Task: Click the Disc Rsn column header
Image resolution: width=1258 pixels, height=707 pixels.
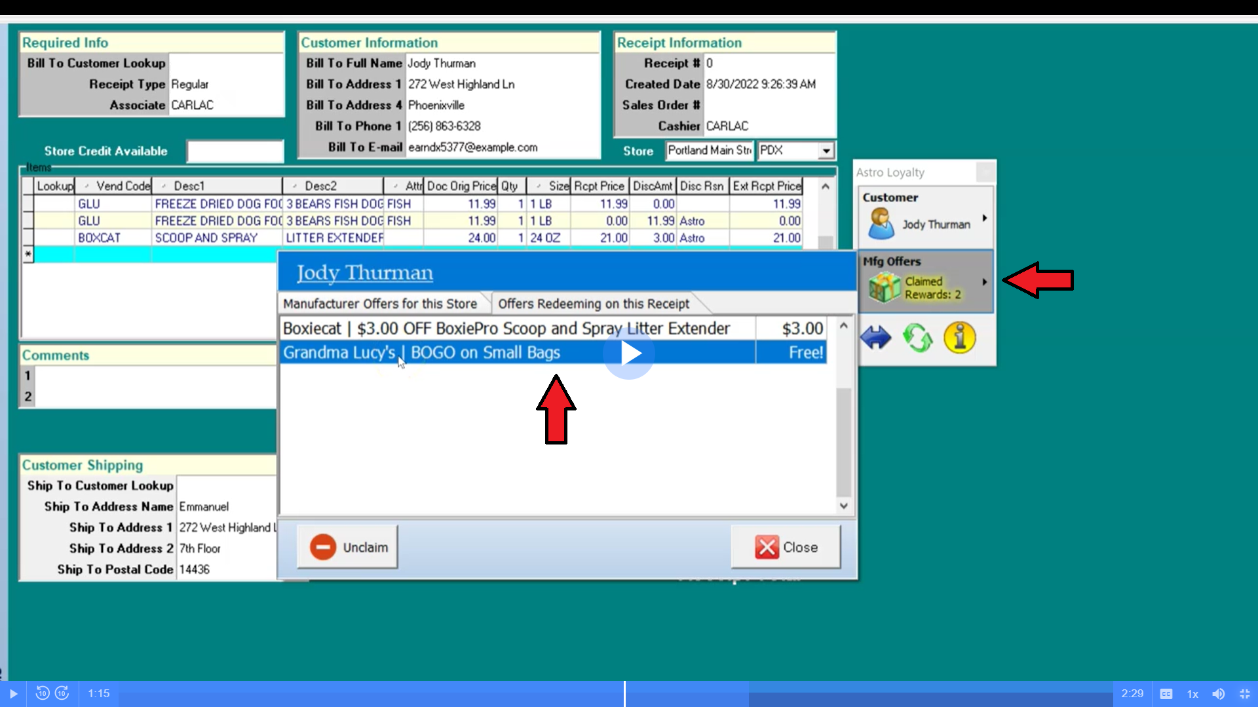Action: [702, 186]
